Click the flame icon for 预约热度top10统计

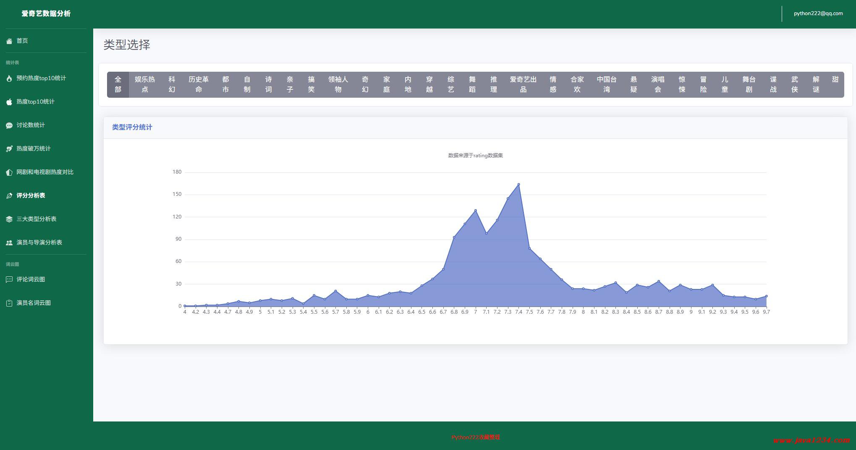(x=9, y=78)
